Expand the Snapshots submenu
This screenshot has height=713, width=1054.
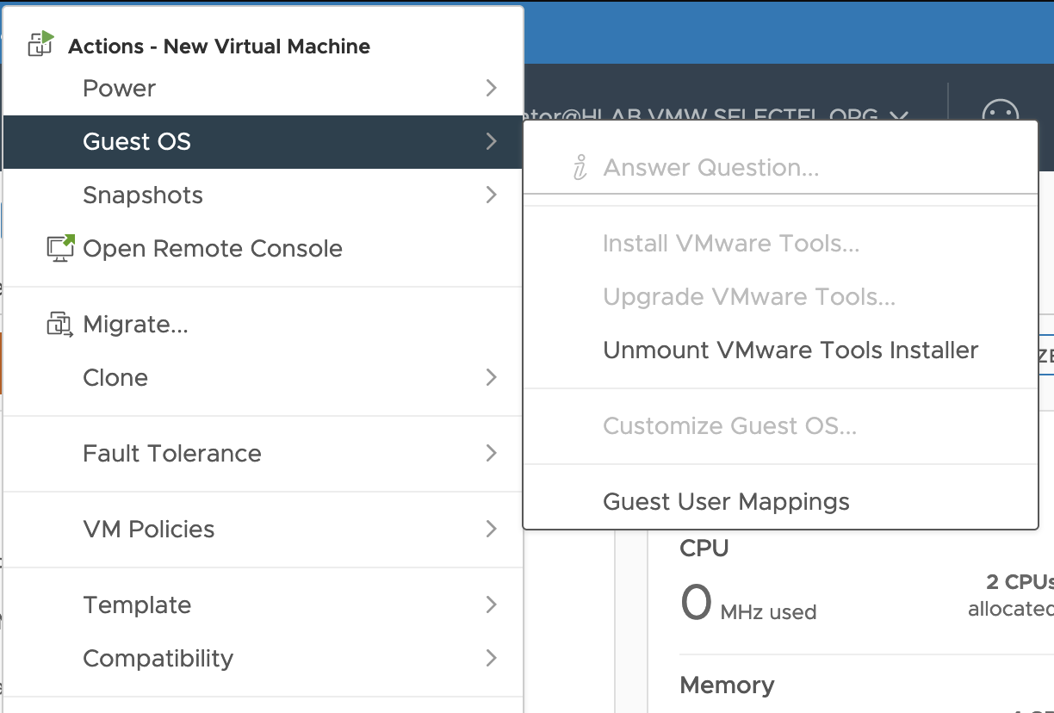click(x=490, y=195)
